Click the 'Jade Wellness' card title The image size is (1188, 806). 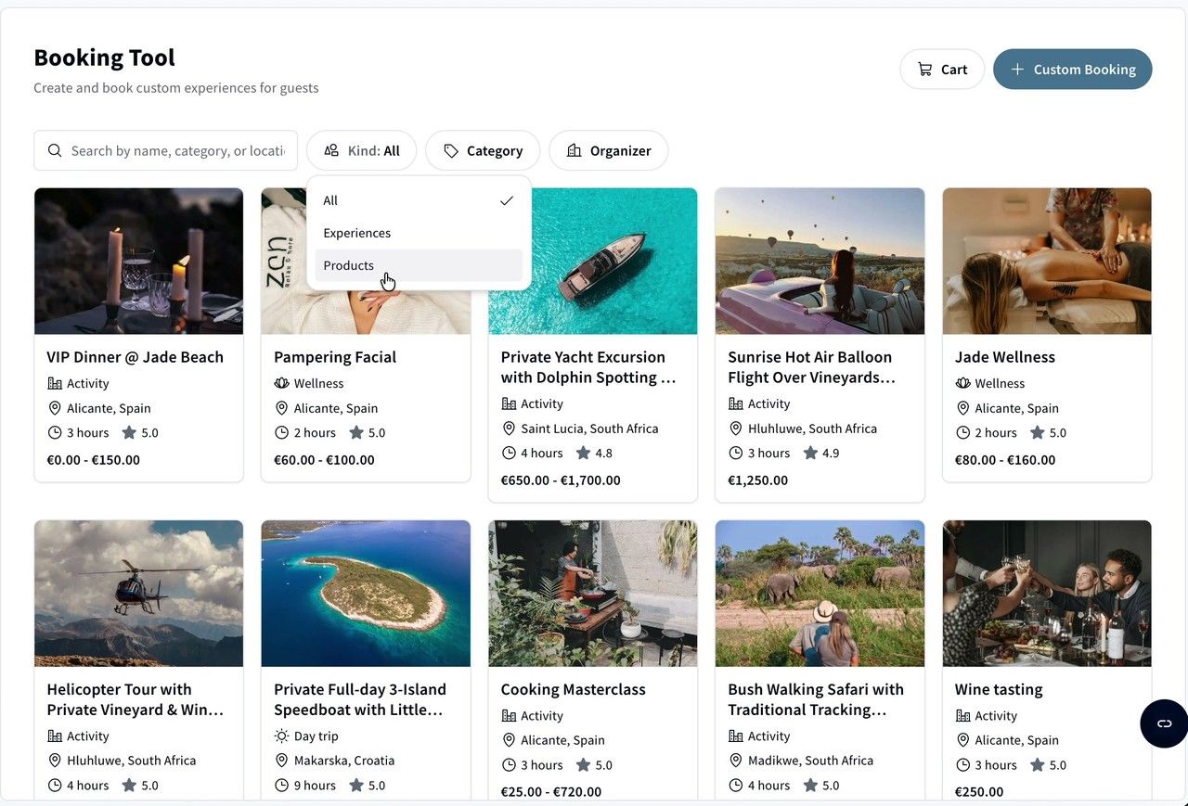point(1005,357)
